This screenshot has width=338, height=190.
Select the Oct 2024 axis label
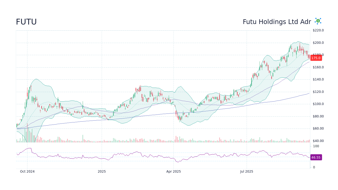[27, 172]
